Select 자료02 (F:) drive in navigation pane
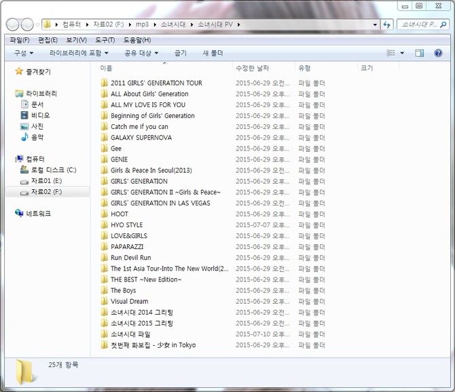The width and height of the screenshot is (455, 392). tap(46, 191)
